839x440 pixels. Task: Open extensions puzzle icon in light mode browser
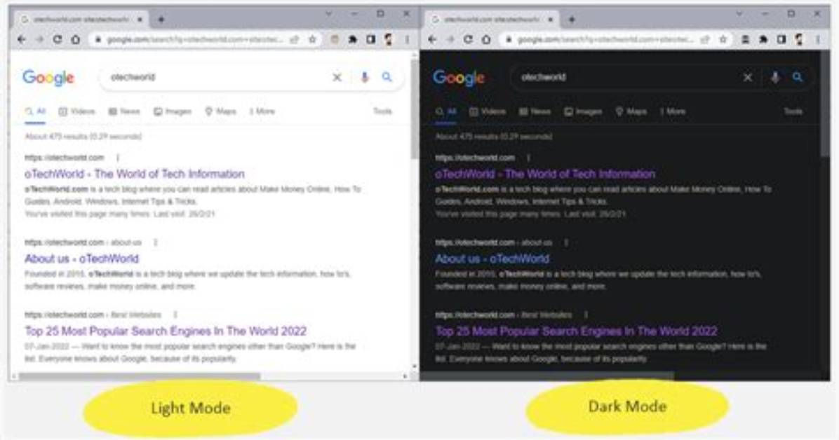tap(353, 39)
